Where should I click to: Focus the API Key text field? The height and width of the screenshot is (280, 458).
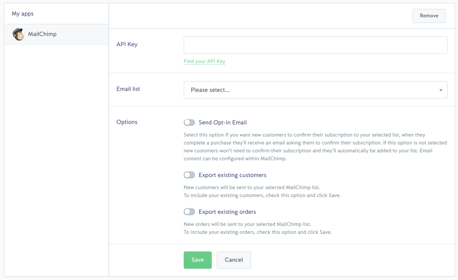coord(316,45)
